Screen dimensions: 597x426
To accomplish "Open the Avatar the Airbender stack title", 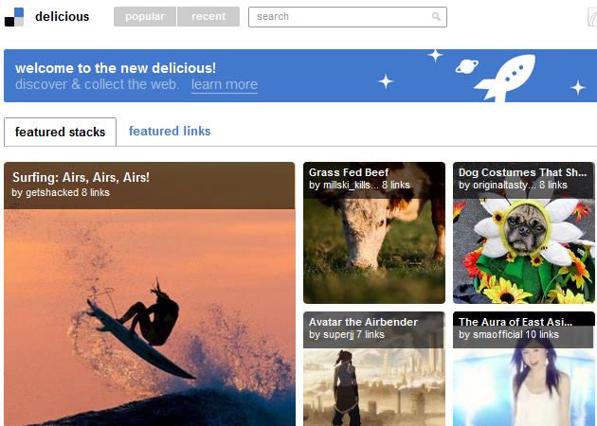I will coord(363,322).
